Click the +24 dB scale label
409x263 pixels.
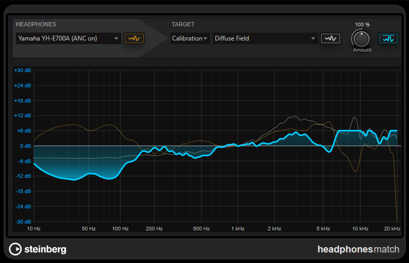point(23,86)
